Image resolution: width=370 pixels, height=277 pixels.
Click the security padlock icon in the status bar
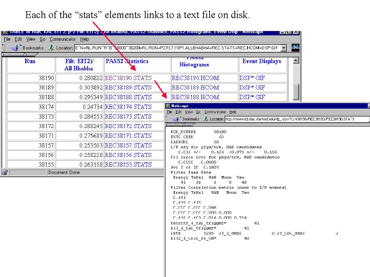pos(5,172)
